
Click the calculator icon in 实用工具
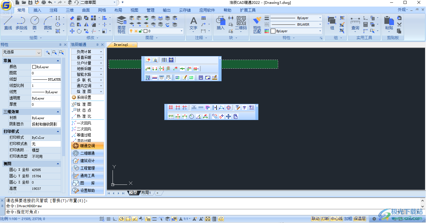click(365, 24)
